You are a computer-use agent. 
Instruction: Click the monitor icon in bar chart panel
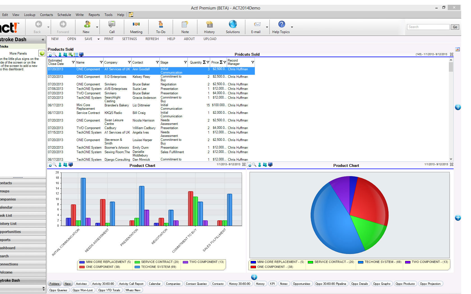[x=71, y=165]
